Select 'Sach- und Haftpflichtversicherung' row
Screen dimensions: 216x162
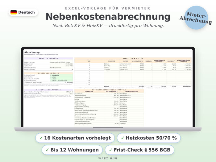109,114
